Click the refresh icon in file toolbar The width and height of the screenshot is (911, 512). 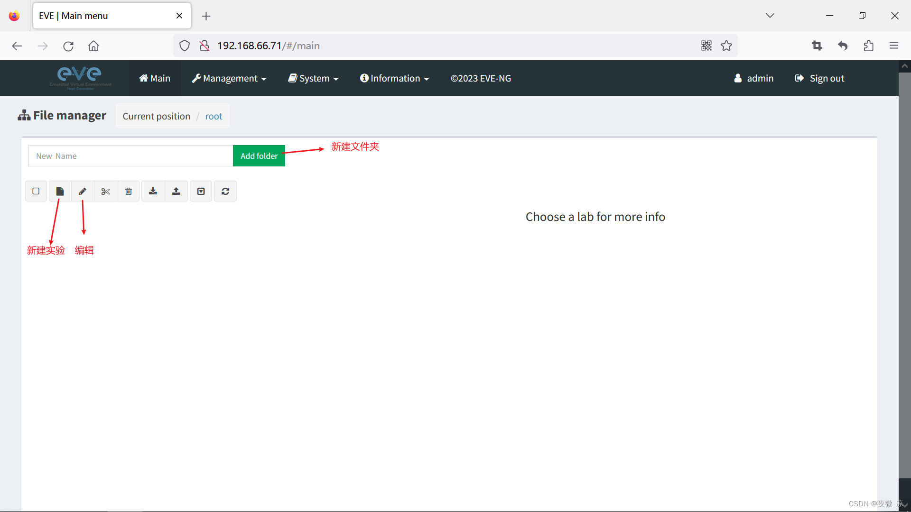225,191
